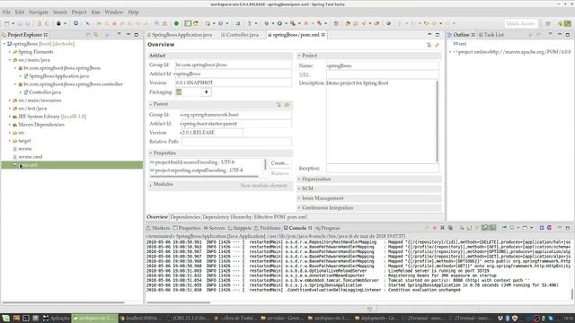
Task: Click New module element link
Action: 263,186
